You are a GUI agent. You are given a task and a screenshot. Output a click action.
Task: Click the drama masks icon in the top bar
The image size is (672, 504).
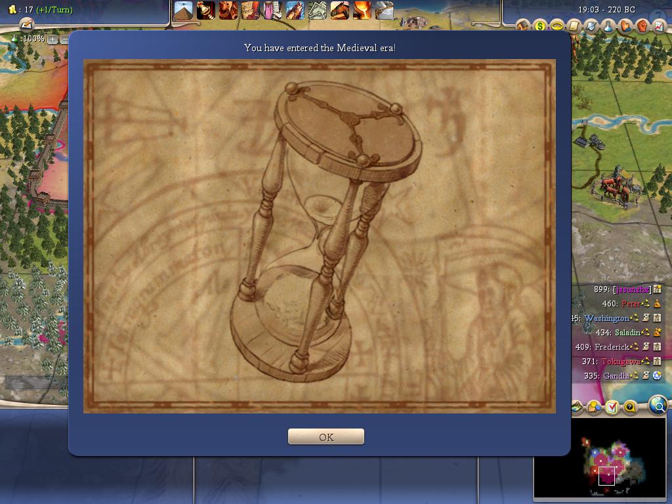pos(228,10)
